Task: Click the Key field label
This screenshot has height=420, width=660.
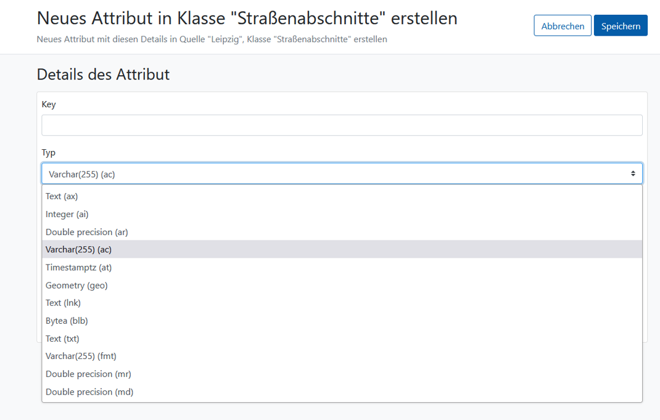Action: click(48, 104)
